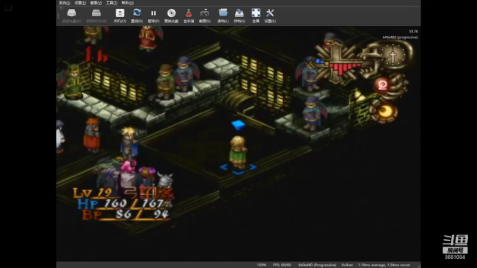Open the Change Disc (更换光盘) tool
Screen dimensions: 477x268
pos(171,16)
